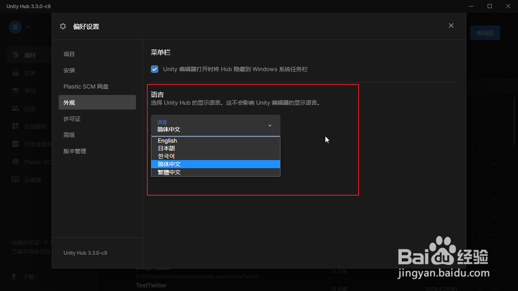
Task: Choose 简体中文 highlighted language option
Action: pos(216,164)
